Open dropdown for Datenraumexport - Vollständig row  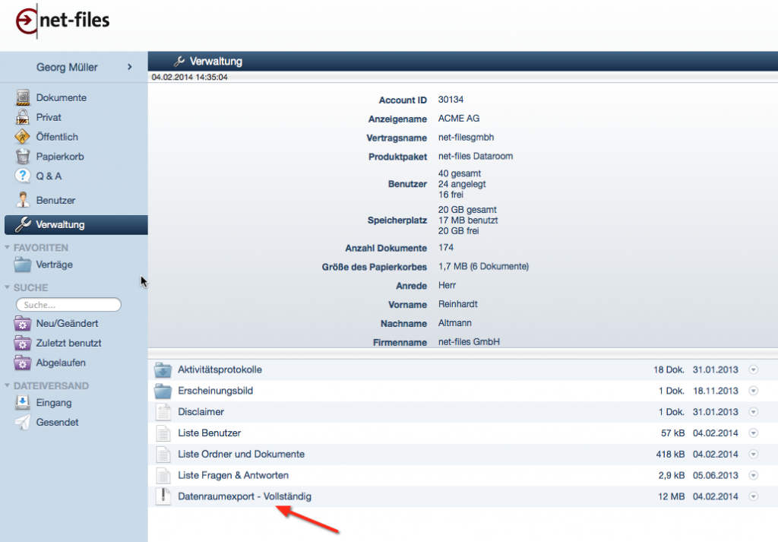(x=753, y=496)
